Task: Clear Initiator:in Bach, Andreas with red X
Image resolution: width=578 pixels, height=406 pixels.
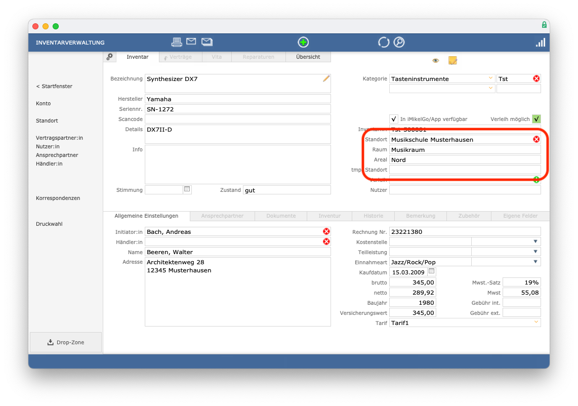Action: click(x=326, y=231)
